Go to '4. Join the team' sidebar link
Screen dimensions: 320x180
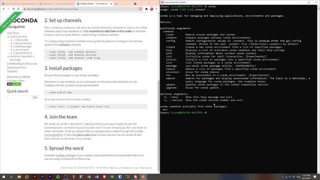[x=21, y=50]
